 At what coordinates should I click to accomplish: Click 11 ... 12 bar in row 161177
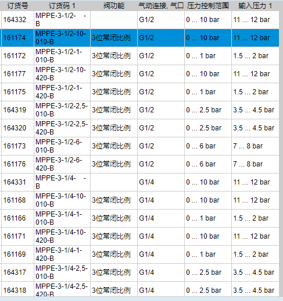(x=252, y=74)
